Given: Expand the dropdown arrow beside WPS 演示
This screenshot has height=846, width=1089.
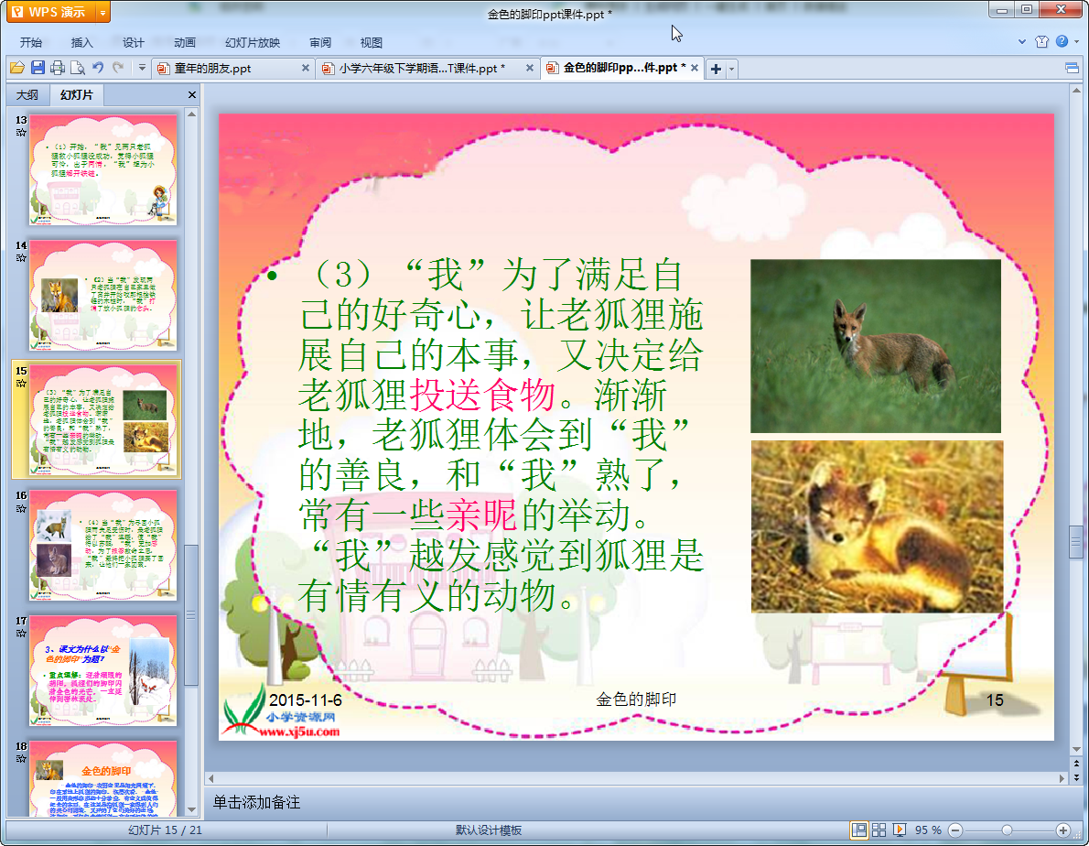Looking at the screenshot, I should [x=102, y=13].
